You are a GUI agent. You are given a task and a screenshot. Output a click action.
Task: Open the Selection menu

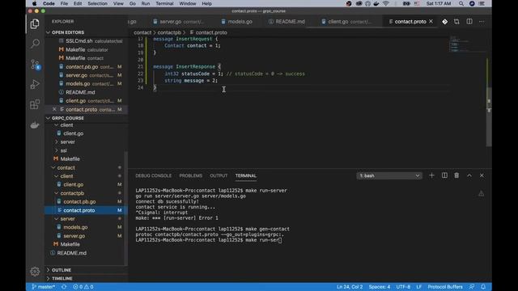(x=97, y=3)
